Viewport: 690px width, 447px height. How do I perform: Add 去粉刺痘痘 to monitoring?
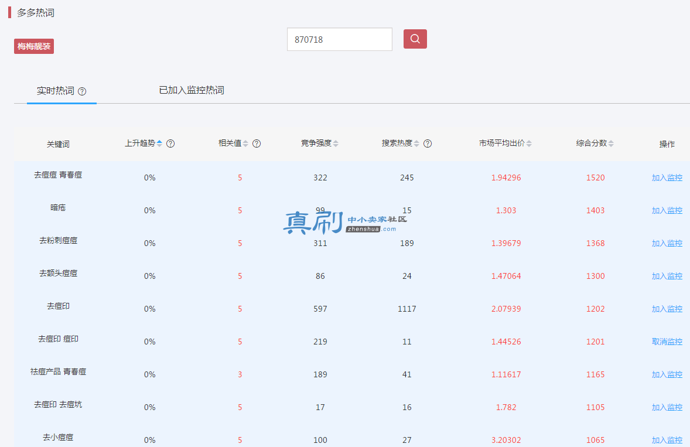pyautogui.click(x=667, y=243)
